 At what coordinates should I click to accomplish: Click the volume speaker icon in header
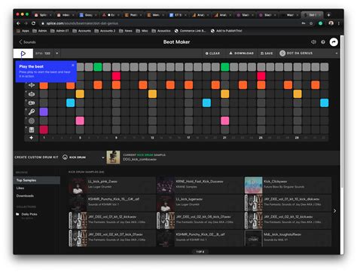(x=313, y=42)
